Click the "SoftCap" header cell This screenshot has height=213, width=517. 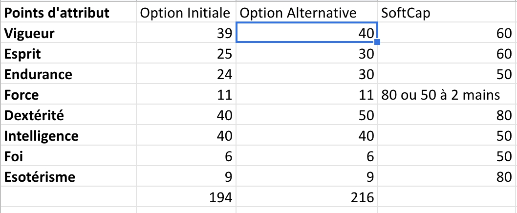click(447, 13)
